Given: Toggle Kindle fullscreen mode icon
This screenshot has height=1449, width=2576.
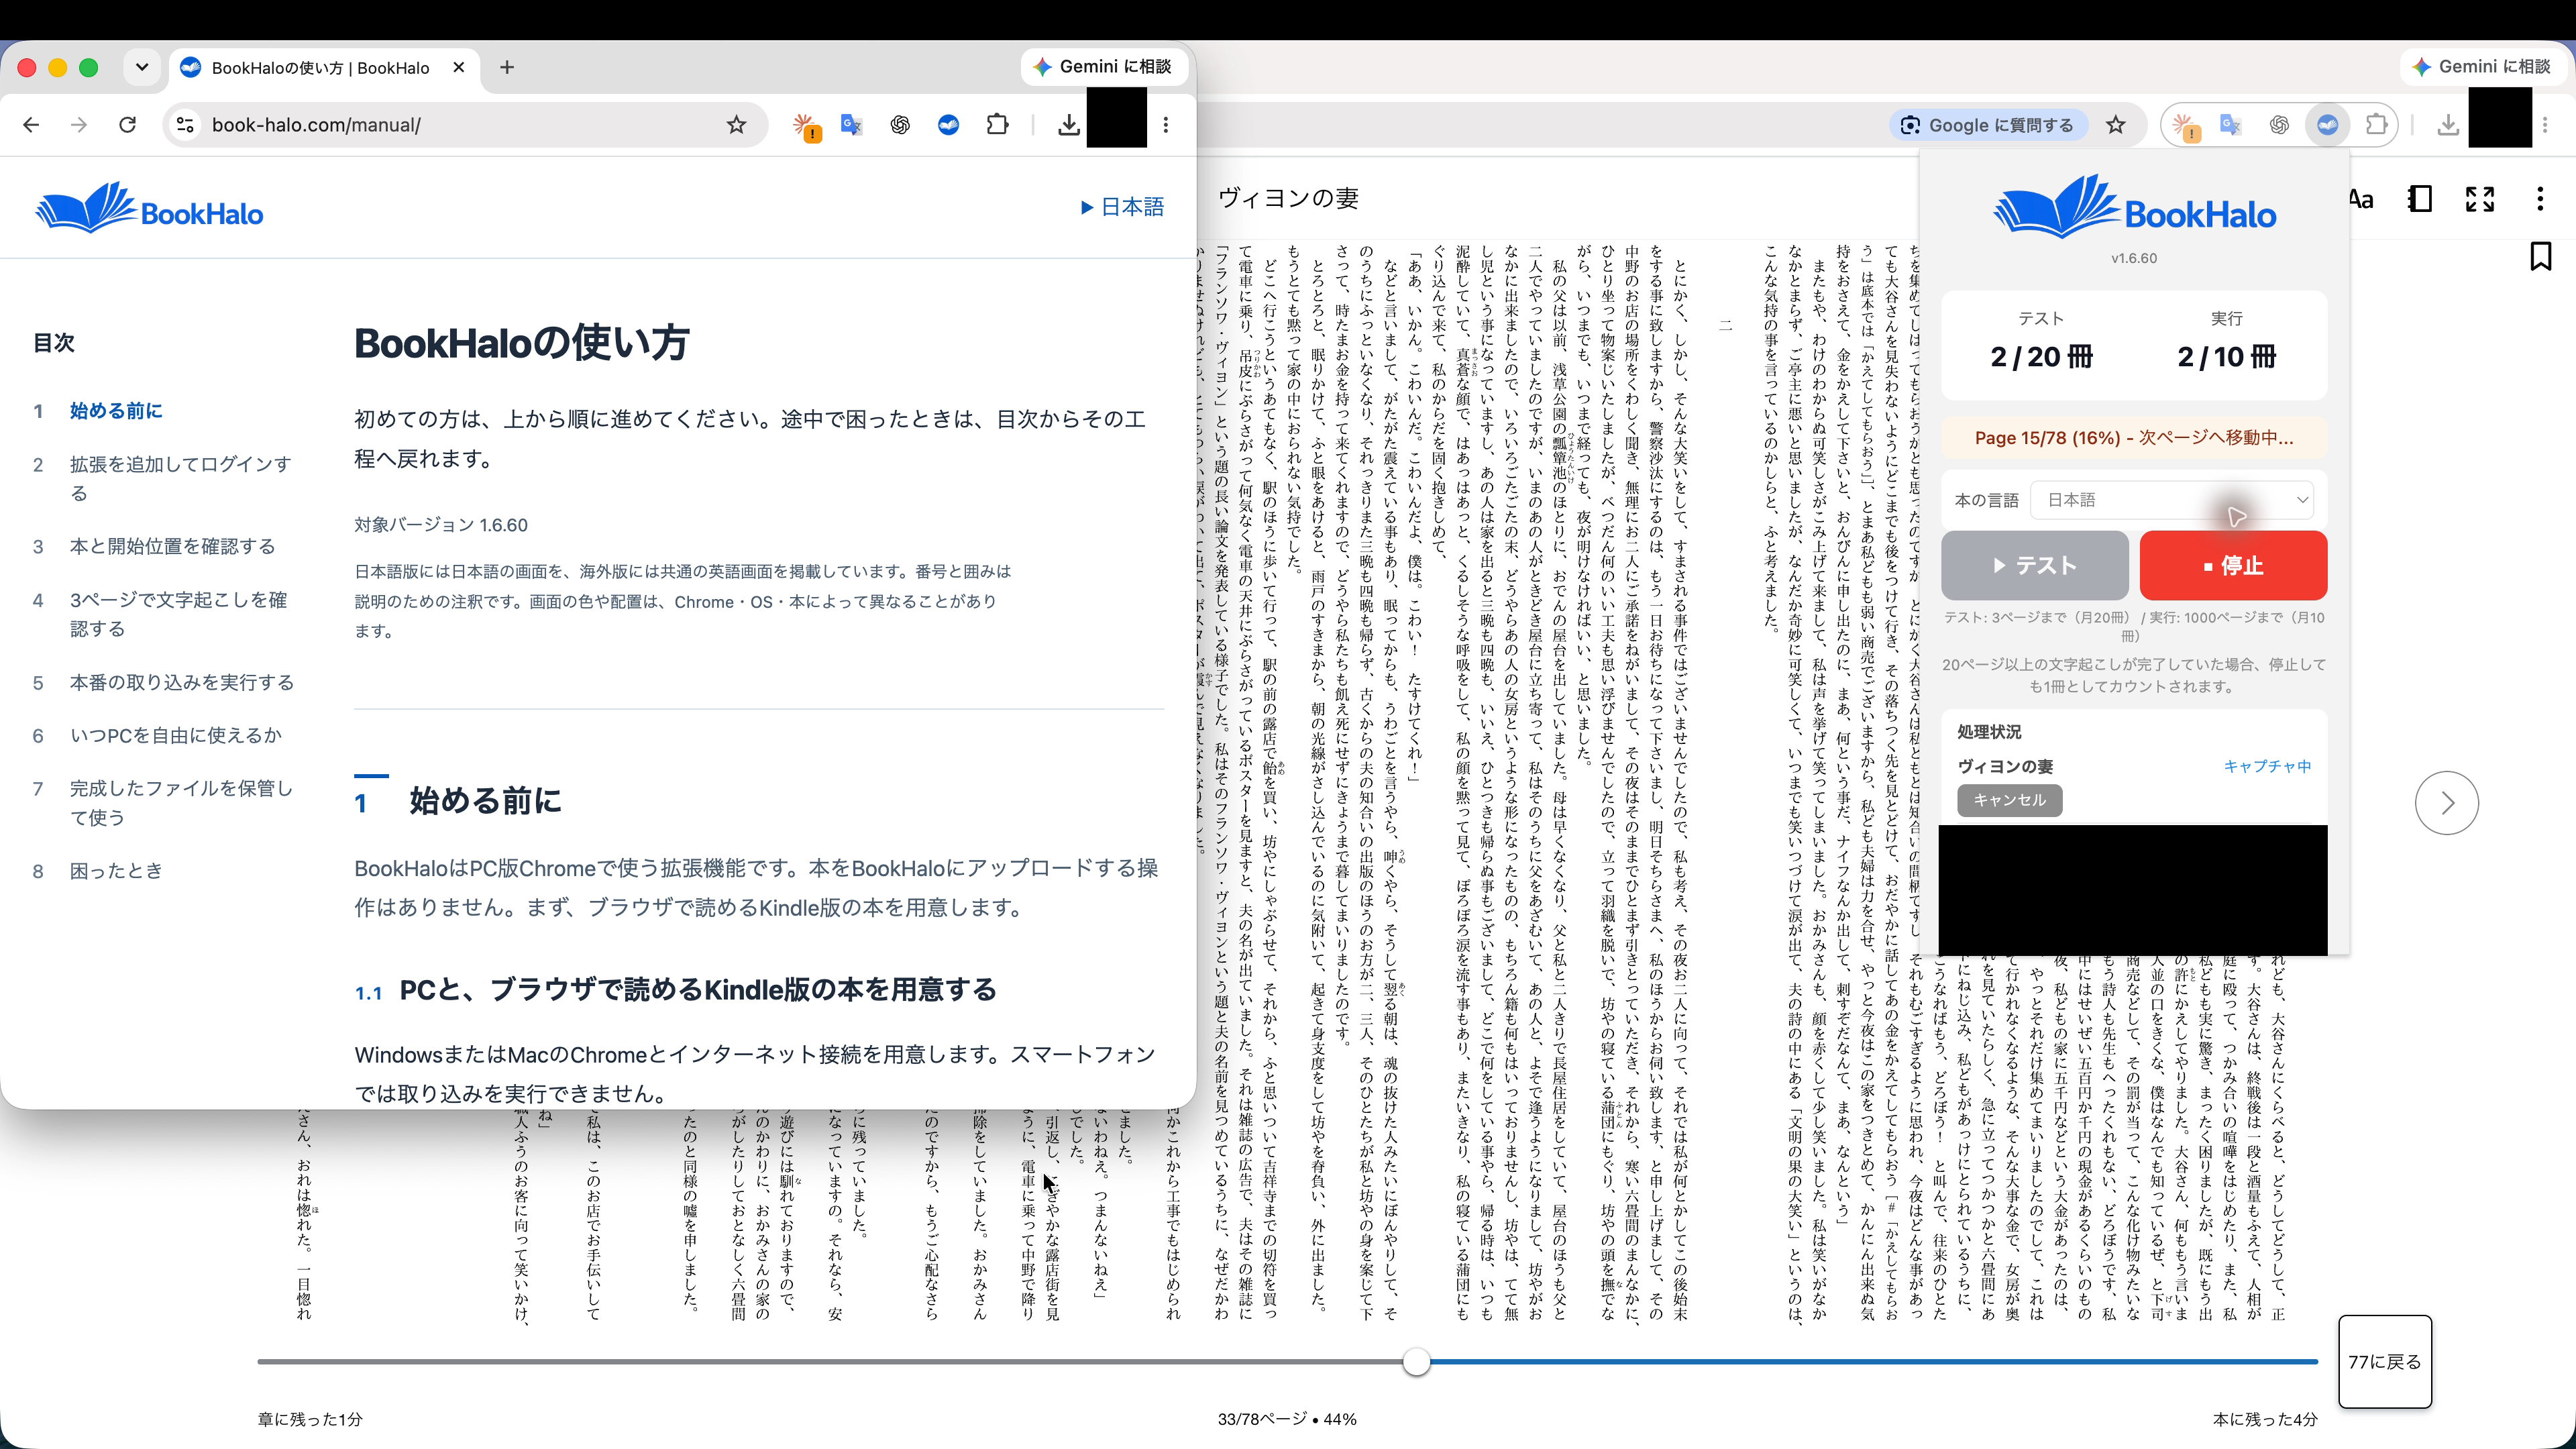Looking at the screenshot, I should [x=2480, y=199].
